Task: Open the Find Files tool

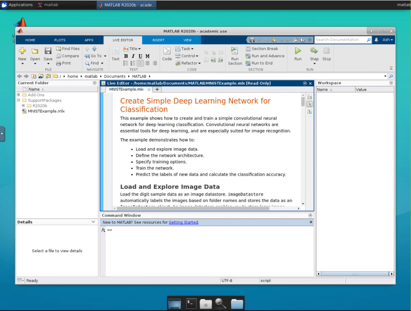Action: [68, 49]
